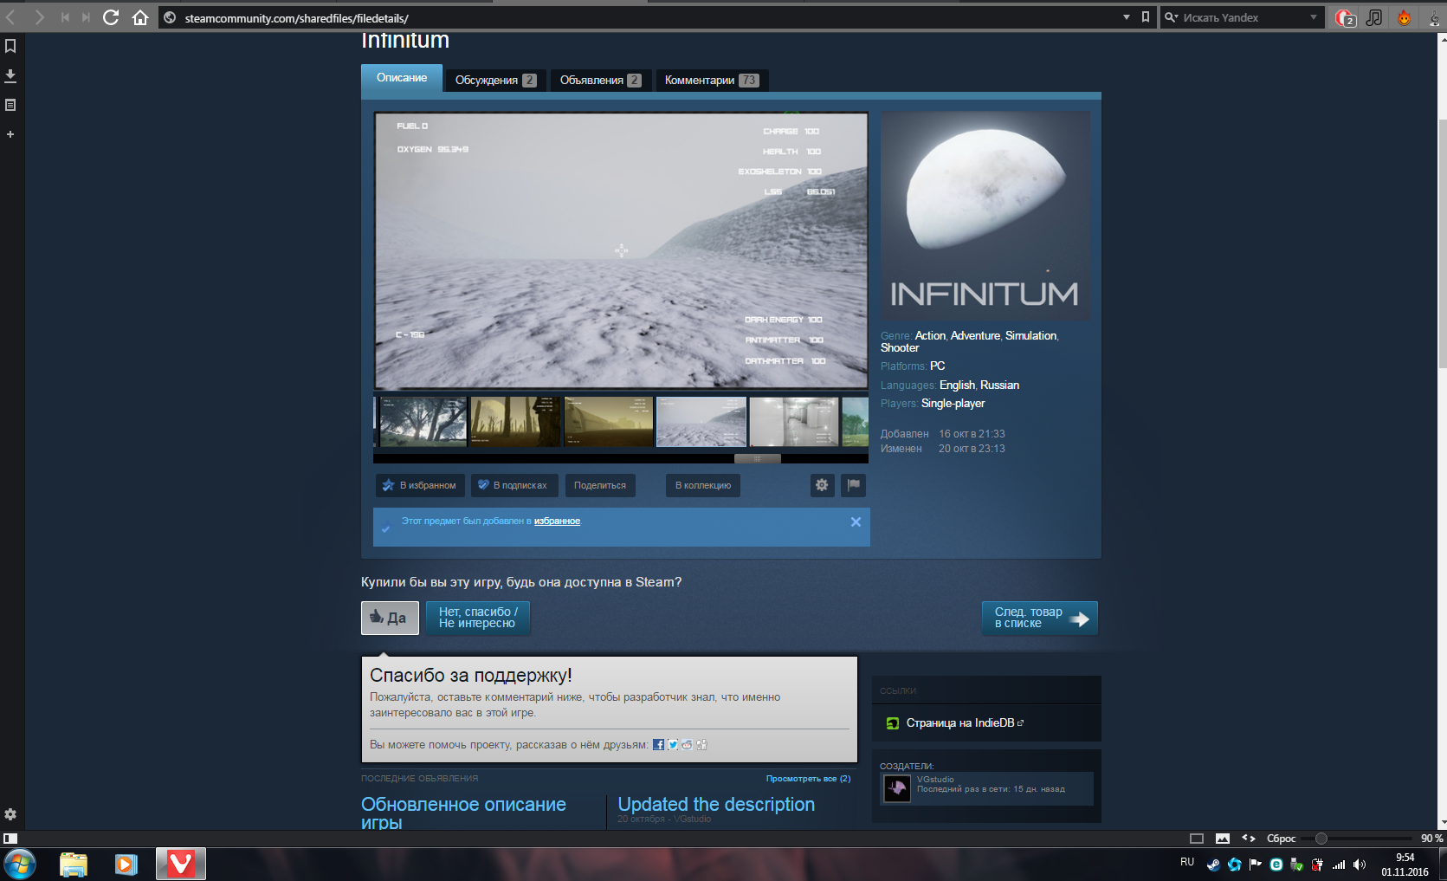Open the Windows Start menu

click(20, 864)
